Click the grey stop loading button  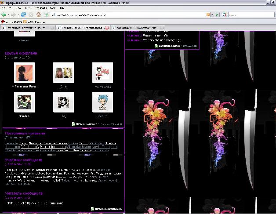point(31,15)
